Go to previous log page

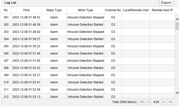click(149, 102)
